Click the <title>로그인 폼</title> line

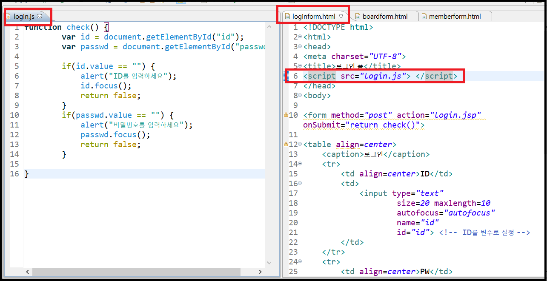click(x=352, y=66)
